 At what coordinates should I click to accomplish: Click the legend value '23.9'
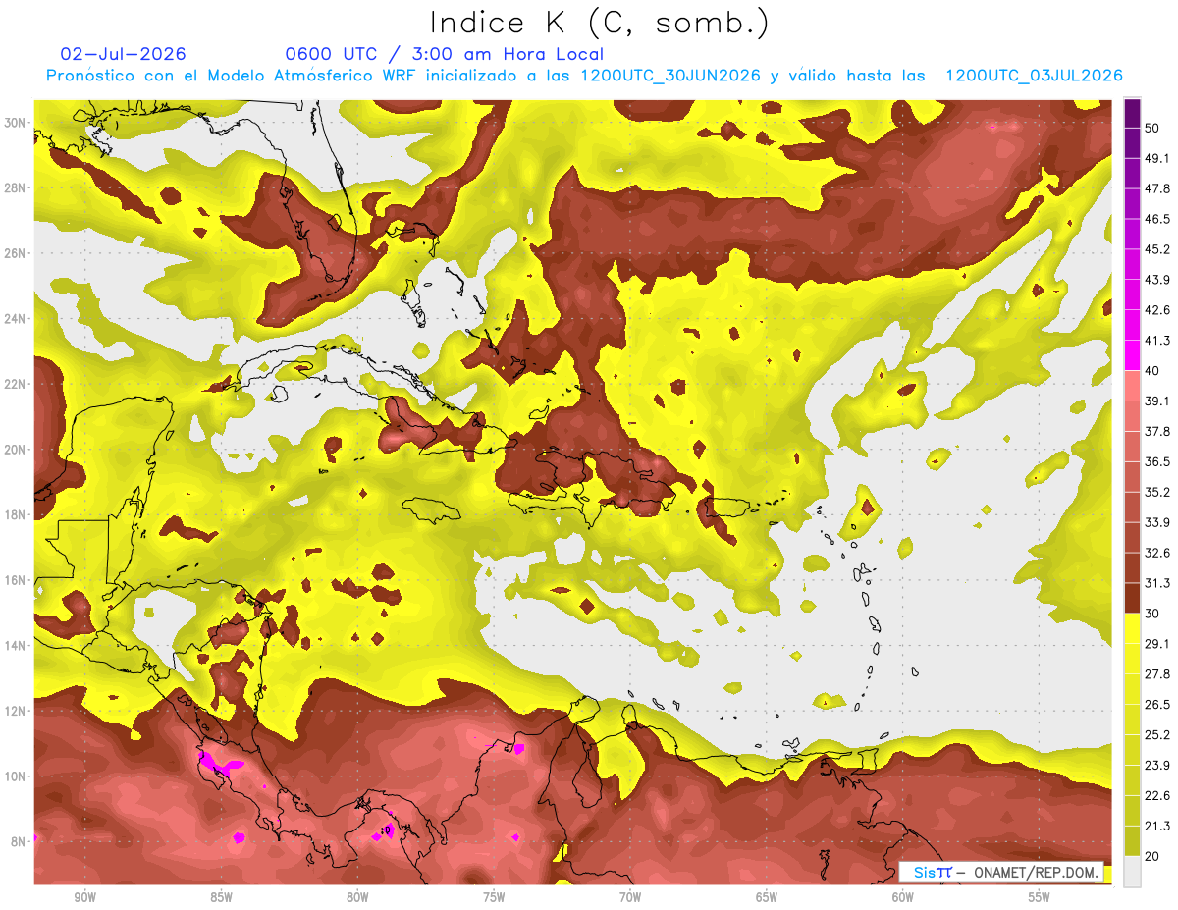1156,765
